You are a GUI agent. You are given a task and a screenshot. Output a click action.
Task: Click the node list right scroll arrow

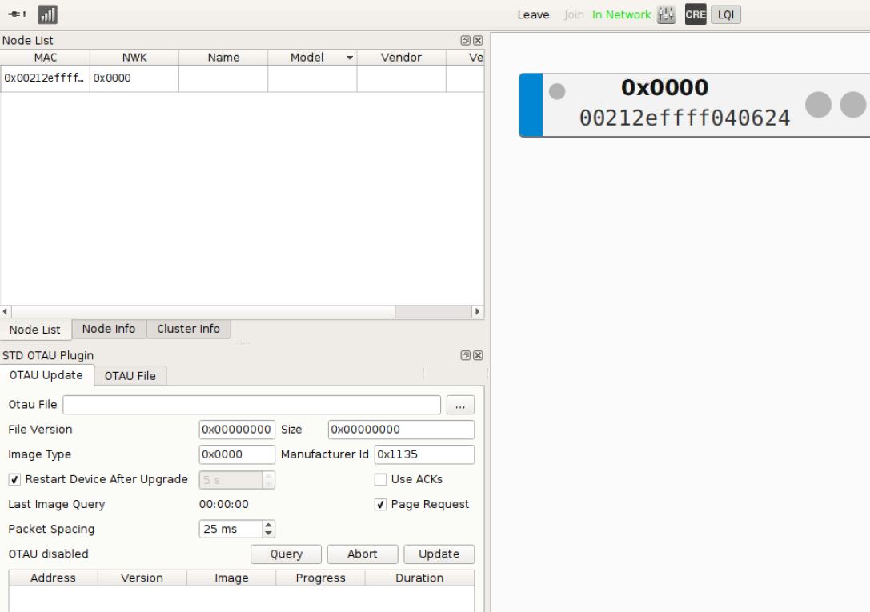tap(478, 311)
